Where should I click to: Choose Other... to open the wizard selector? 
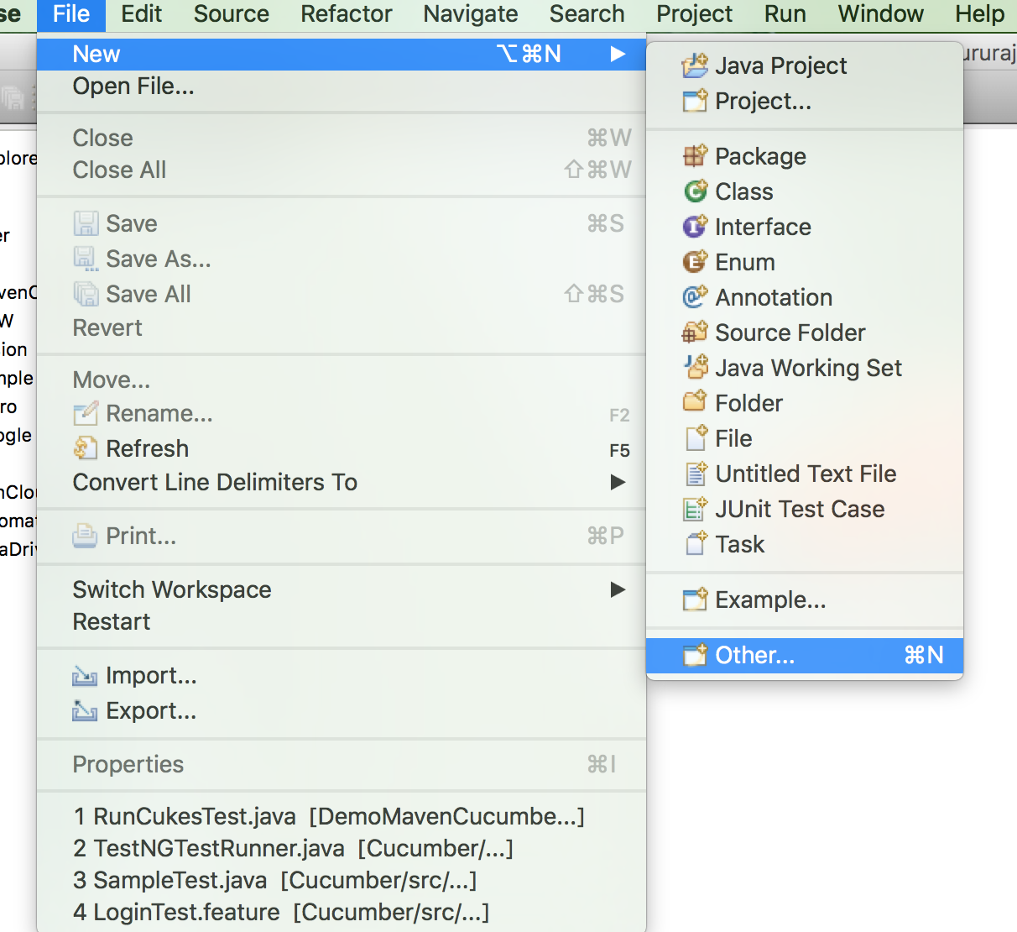click(754, 655)
